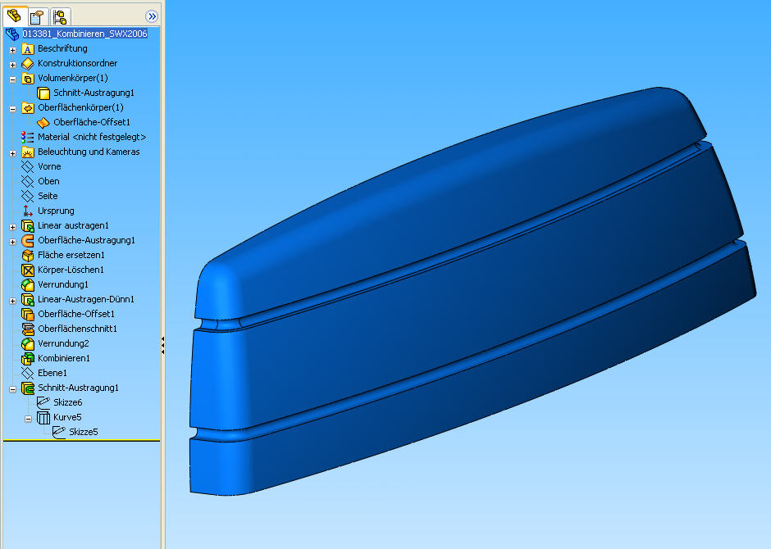Viewport: 771px width, 549px height.
Task: Click the Oberflächenkörper surface bodies folder icon
Action: point(28,107)
